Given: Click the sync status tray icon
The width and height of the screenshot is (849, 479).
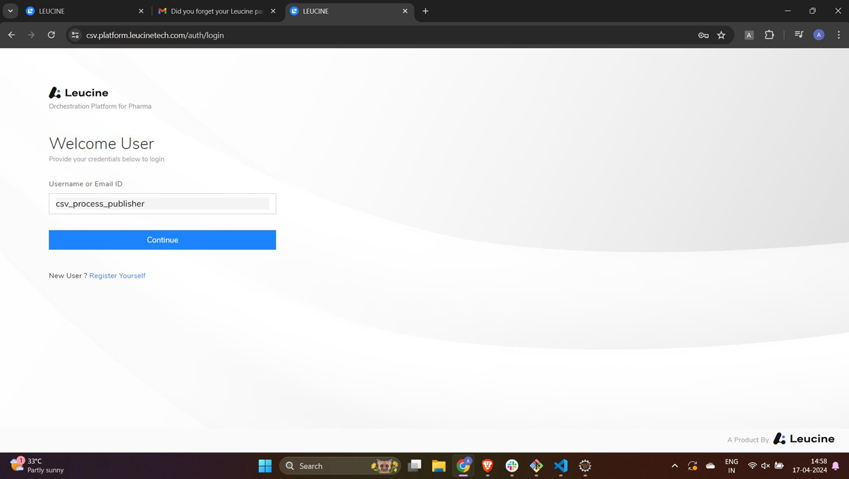Looking at the screenshot, I should 693,466.
